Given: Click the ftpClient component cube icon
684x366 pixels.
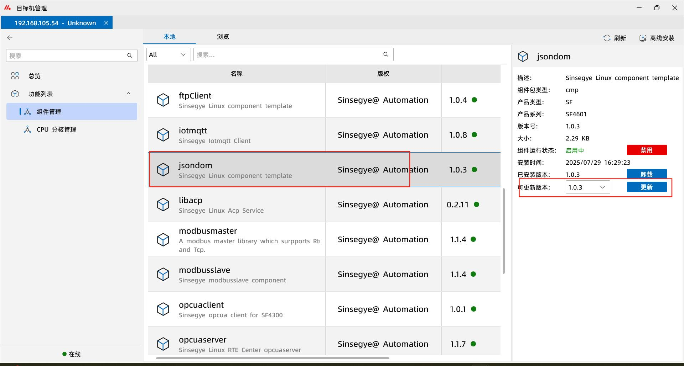Looking at the screenshot, I should [163, 100].
